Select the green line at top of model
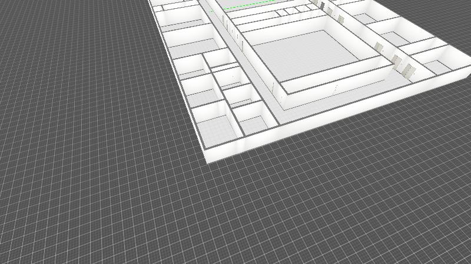This screenshot has width=471, height=264. [x=247, y=7]
